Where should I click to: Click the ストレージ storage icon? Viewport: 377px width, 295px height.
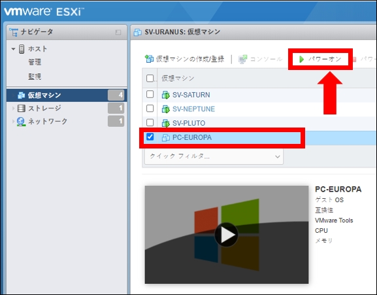[21, 109]
